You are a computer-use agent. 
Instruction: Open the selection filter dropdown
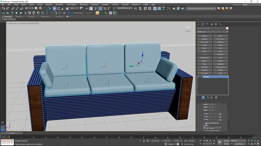[29, 8]
